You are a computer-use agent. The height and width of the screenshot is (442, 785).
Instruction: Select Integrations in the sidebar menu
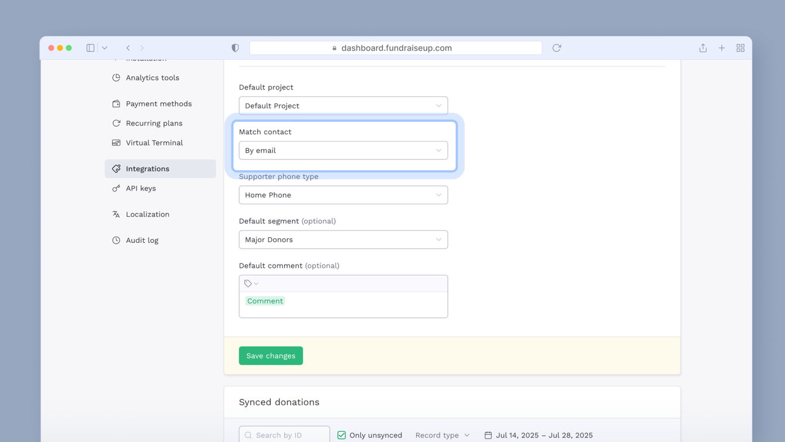click(x=148, y=168)
